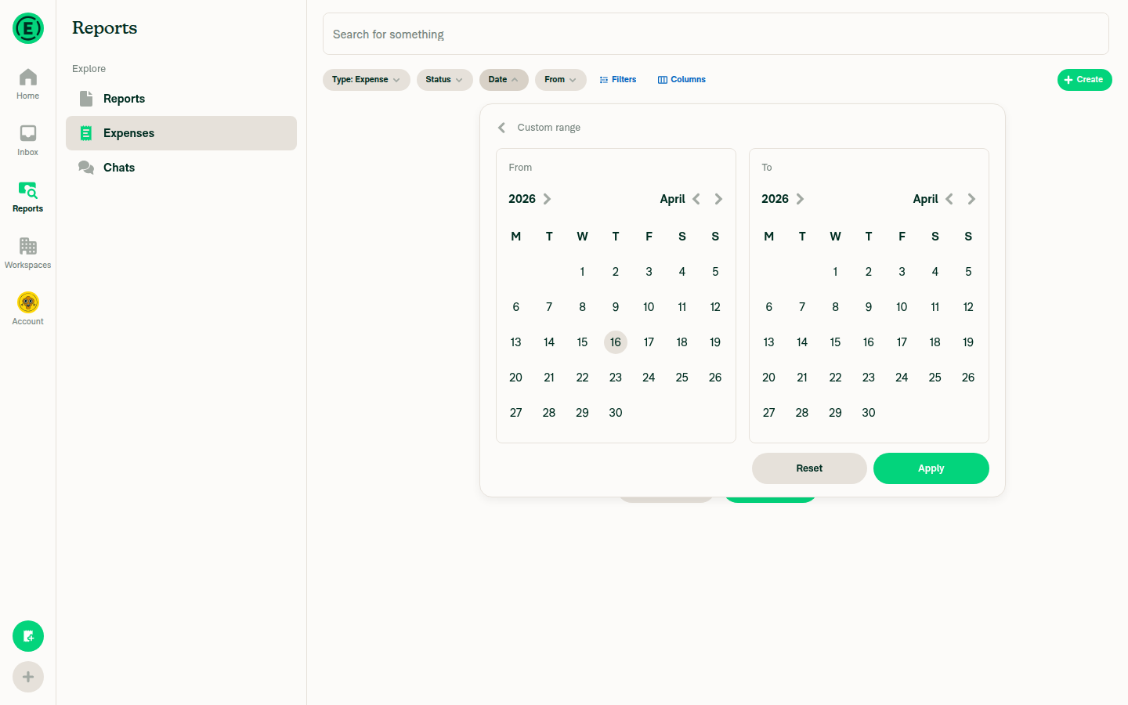Open the Home section from the sidebar

click(x=27, y=83)
